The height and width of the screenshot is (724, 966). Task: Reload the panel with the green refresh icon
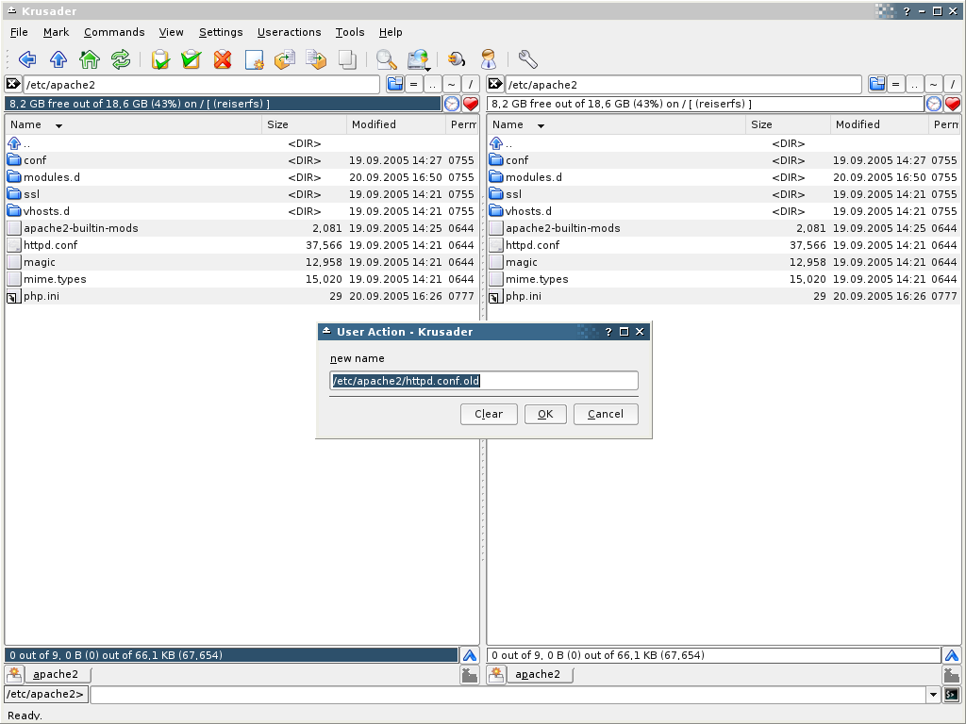click(x=121, y=59)
